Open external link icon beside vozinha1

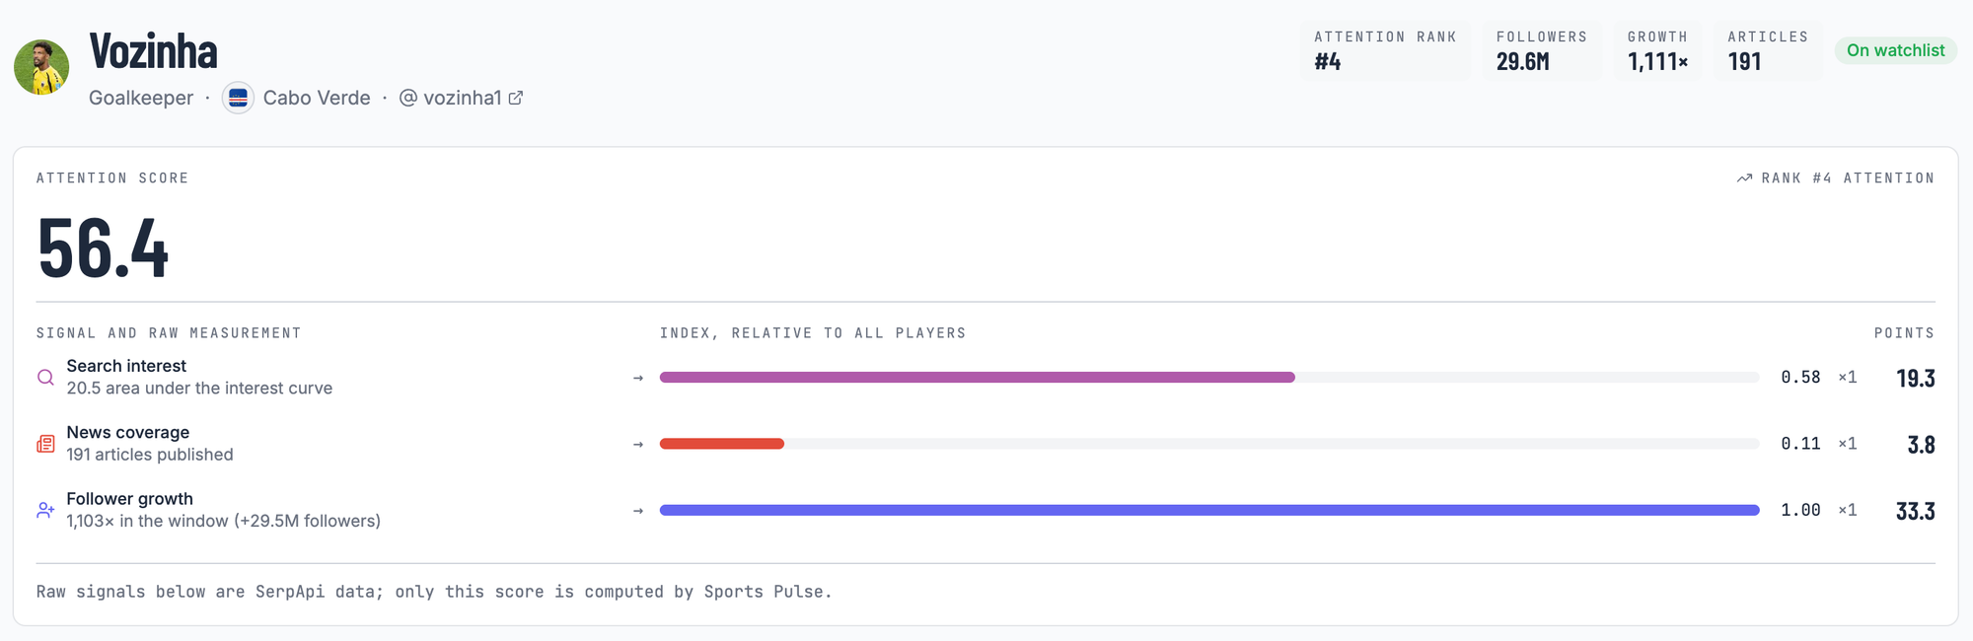[x=516, y=98]
